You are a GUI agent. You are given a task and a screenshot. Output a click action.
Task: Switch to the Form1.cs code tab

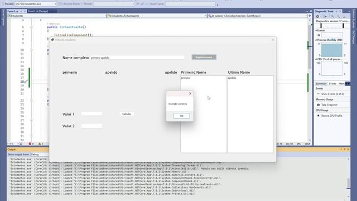point(13,11)
